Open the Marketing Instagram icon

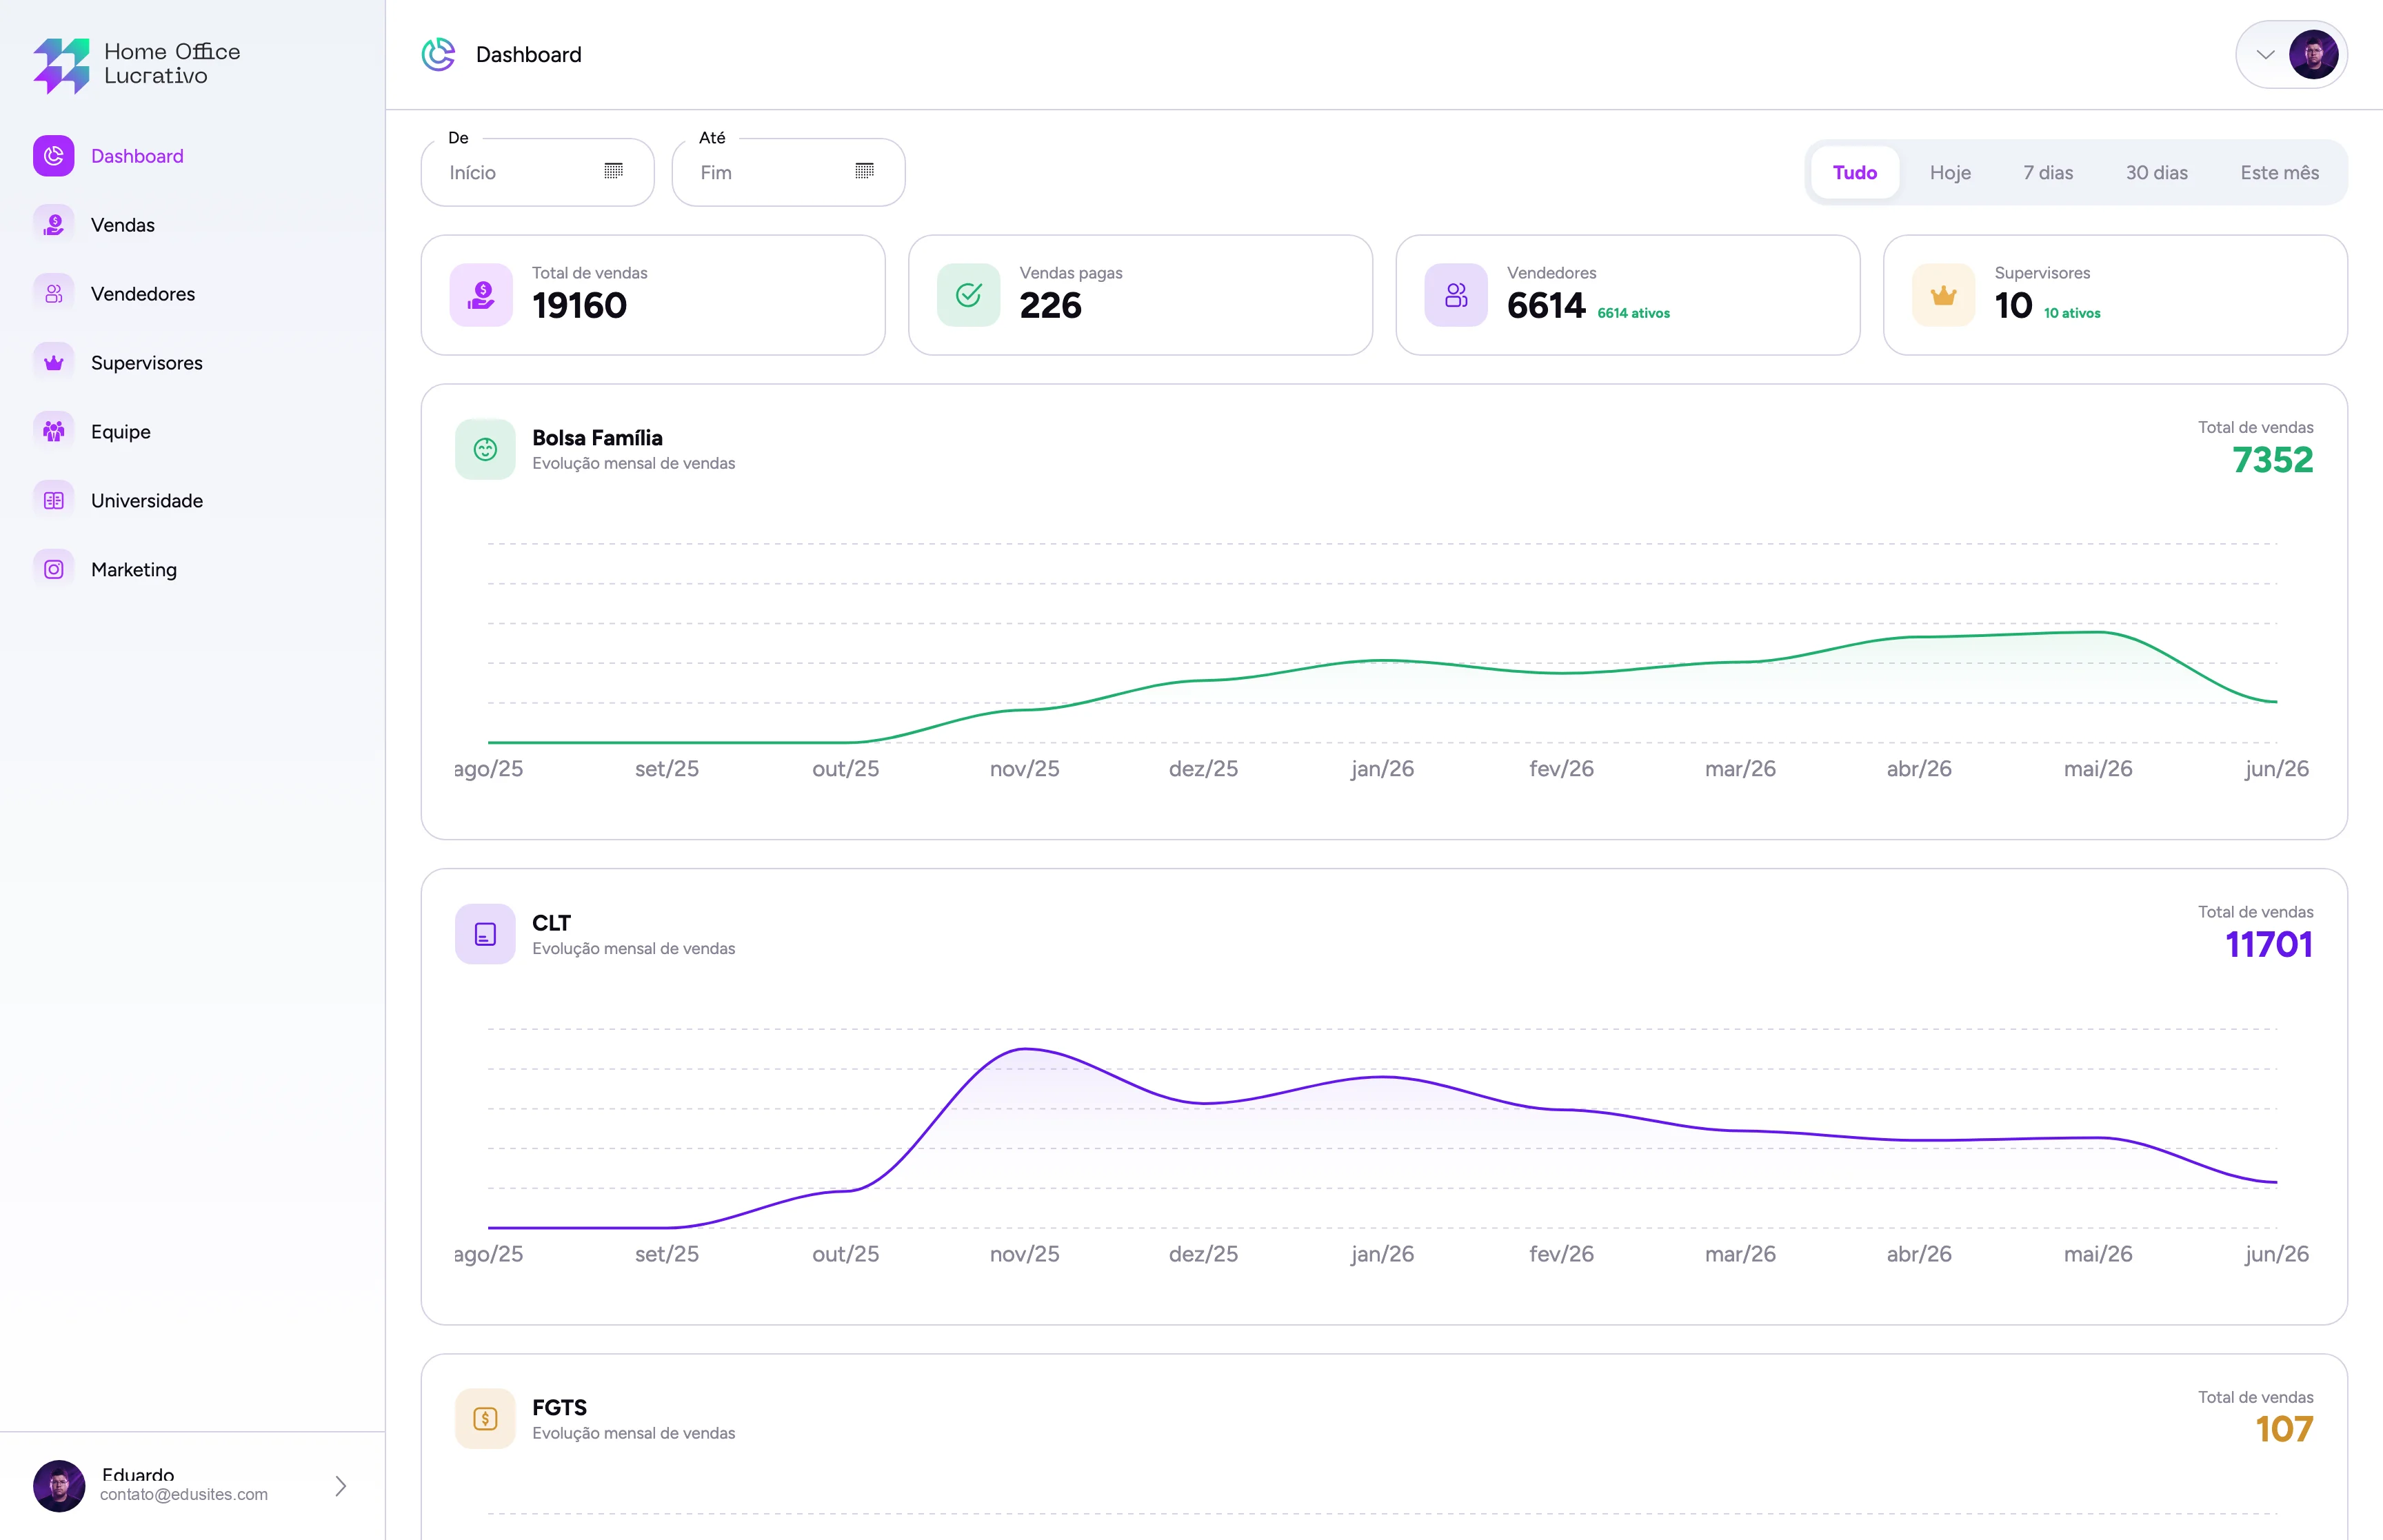pos(54,570)
